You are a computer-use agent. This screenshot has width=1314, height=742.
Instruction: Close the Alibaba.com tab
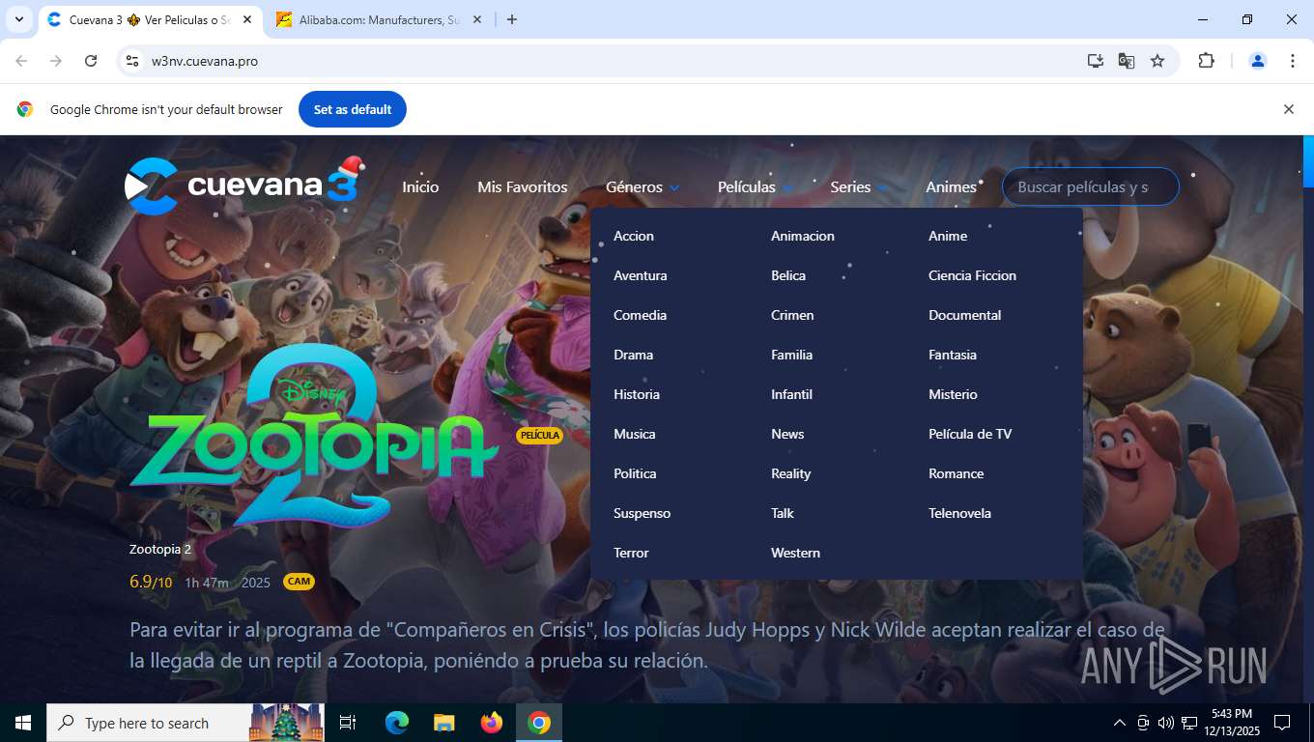pos(477,19)
